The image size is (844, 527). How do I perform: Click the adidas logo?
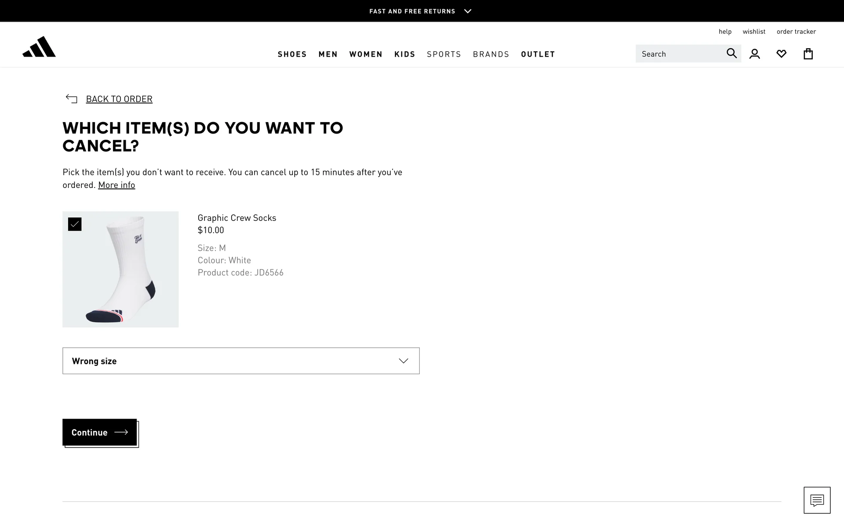coord(39,47)
